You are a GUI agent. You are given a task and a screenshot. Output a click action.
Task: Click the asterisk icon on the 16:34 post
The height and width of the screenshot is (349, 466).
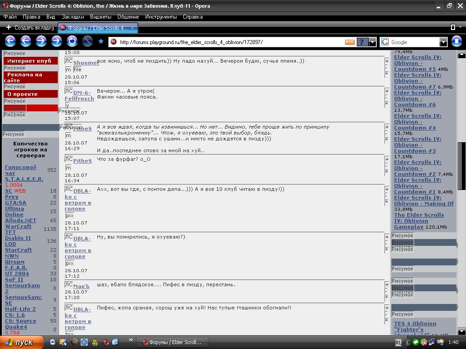pos(386,172)
